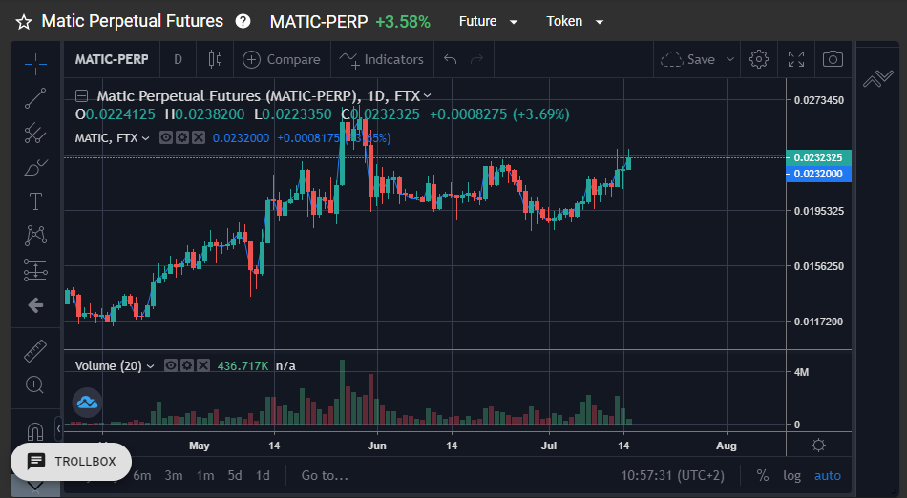The image size is (907, 498).
Task: Expand the Save dropdown arrow
Action: click(x=730, y=59)
